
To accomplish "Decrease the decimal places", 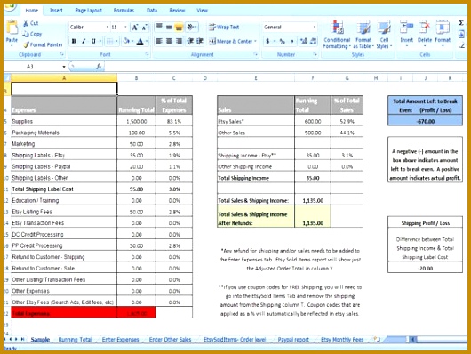I will [314, 41].
